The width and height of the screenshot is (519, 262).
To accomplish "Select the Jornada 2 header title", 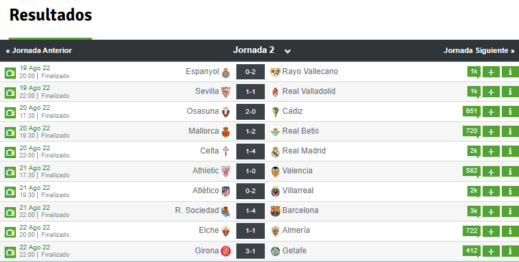I will tap(254, 50).
